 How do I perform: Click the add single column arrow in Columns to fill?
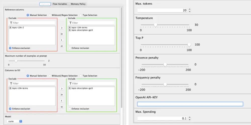pyautogui.click(x=62, y=89)
